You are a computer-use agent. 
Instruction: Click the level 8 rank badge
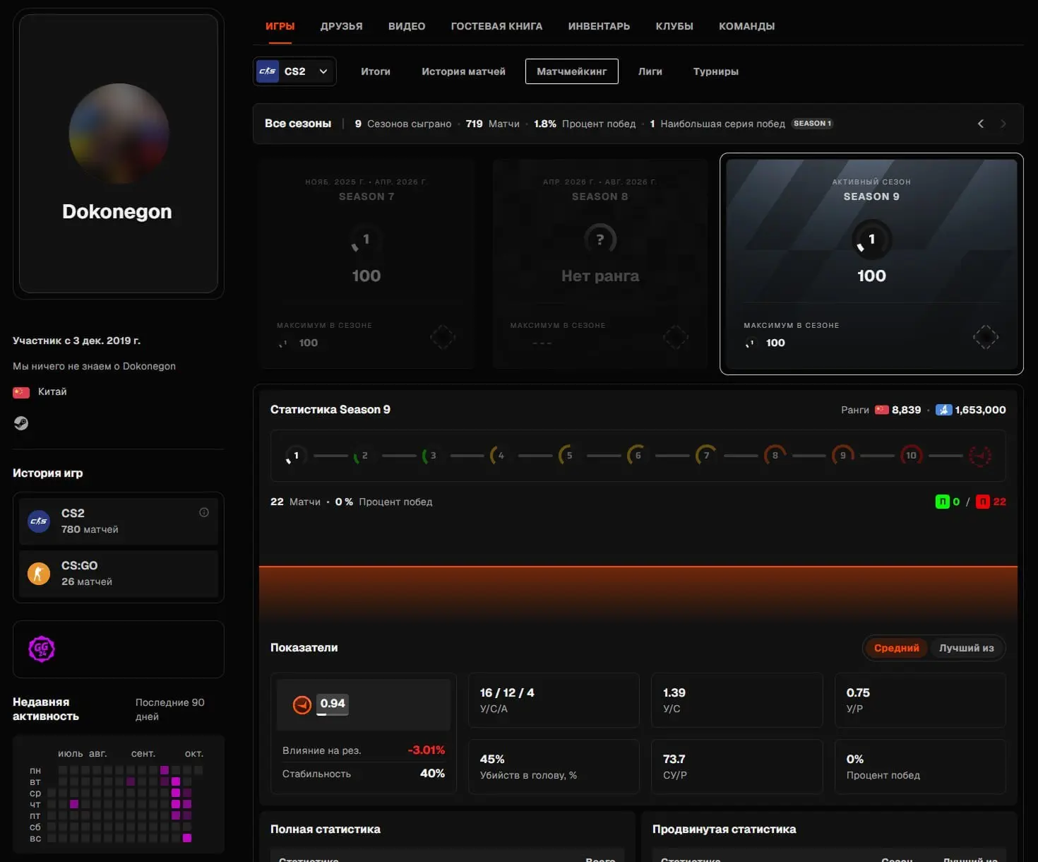point(775,456)
